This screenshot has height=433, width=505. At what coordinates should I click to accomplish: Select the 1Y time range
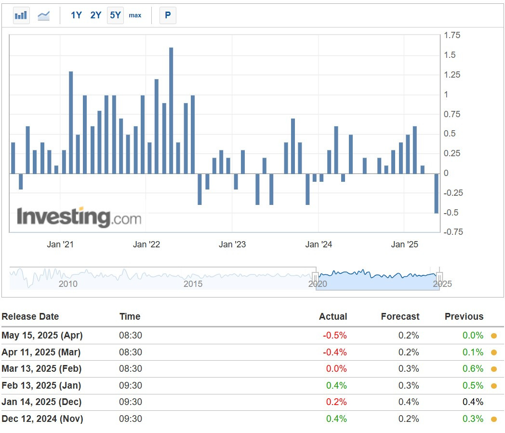(76, 15)
